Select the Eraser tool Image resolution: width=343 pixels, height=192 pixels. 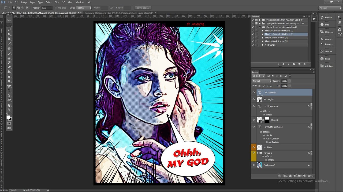point(9,67)
